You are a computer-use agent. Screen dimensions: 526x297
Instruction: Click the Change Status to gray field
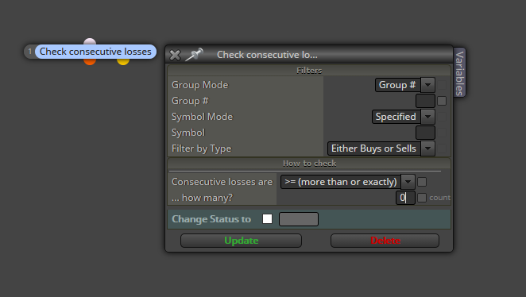[x=299, y=219]
